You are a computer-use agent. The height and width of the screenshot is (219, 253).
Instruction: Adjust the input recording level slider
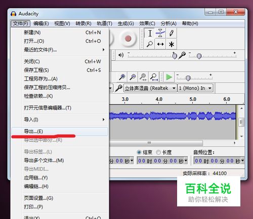click(199, 56)
